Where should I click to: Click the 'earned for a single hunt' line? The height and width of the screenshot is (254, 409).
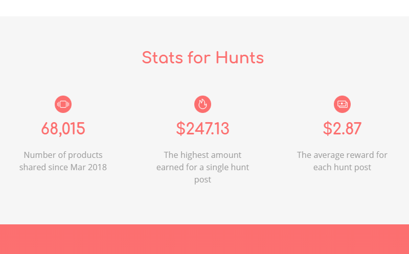202,167
